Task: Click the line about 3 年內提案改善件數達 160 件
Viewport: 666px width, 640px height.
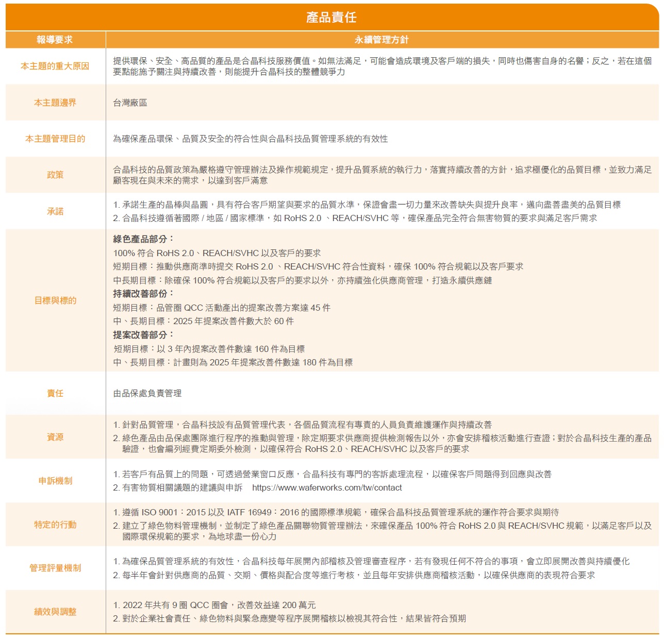Action: pyautogui.click(x=209, y=349)
